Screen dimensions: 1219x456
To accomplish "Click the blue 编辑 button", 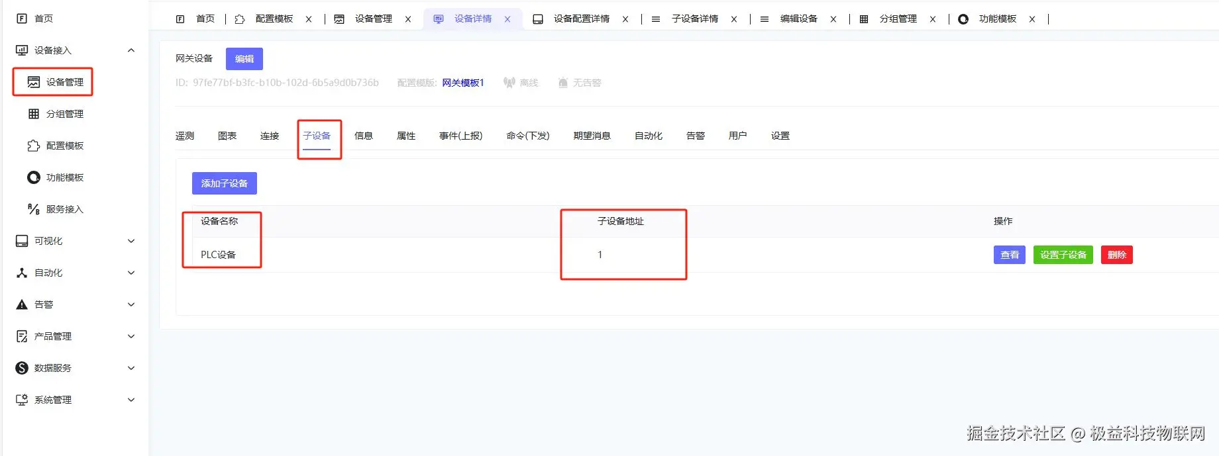I will 244,59.
